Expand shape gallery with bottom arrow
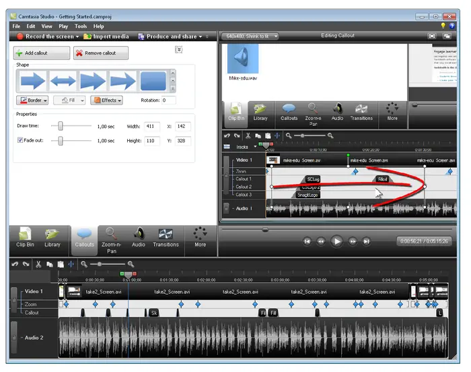This screenshot has height=372, width=471. click(x=173, y=88)
